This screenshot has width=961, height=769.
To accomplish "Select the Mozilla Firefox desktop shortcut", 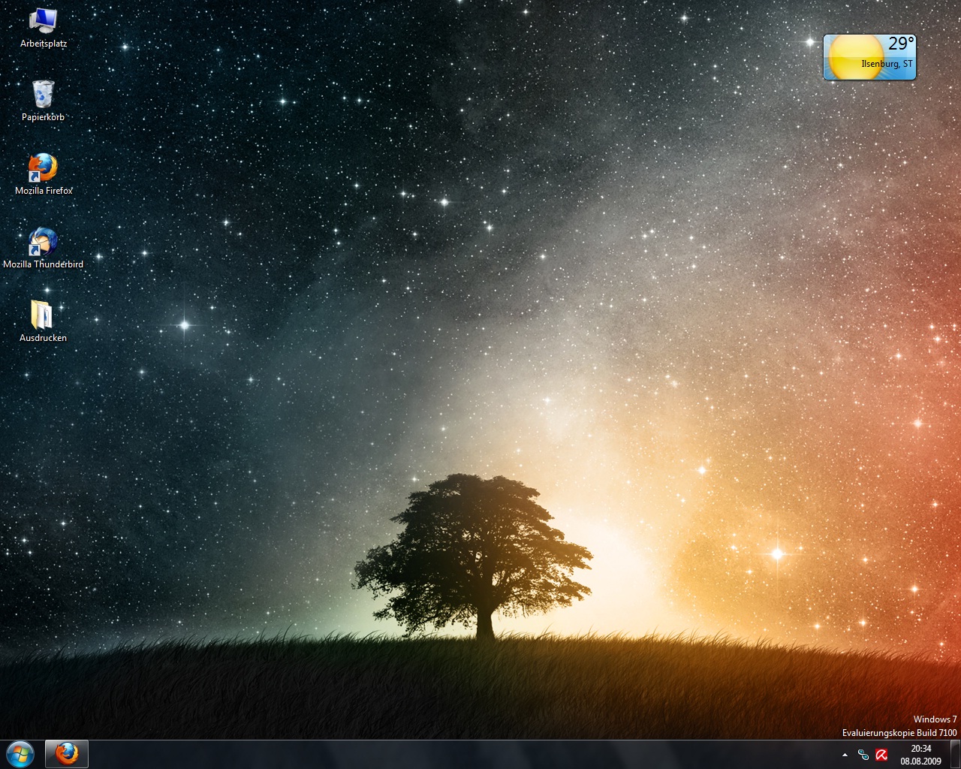I will point(44,174).
